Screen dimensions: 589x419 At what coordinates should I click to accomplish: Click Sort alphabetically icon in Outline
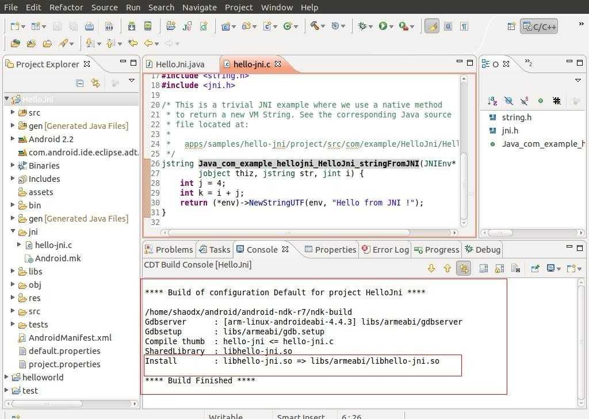pyautogui.click(x=492, y=101)
